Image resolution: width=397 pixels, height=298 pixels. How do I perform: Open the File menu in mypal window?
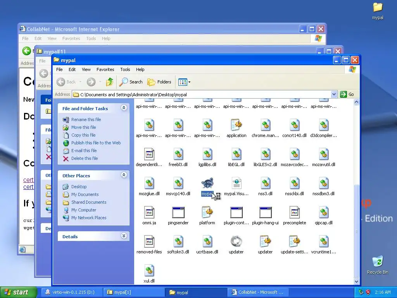(59, 69)
